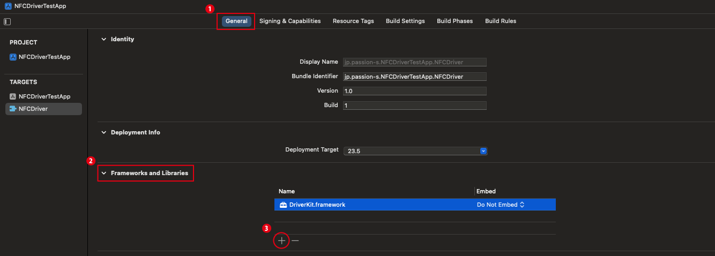Click the Version text field

coord(414,91)
